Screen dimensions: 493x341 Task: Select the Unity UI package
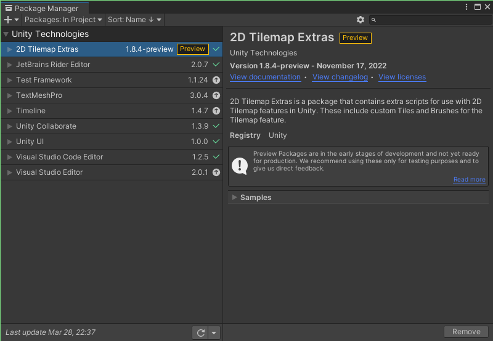(112, 142)
